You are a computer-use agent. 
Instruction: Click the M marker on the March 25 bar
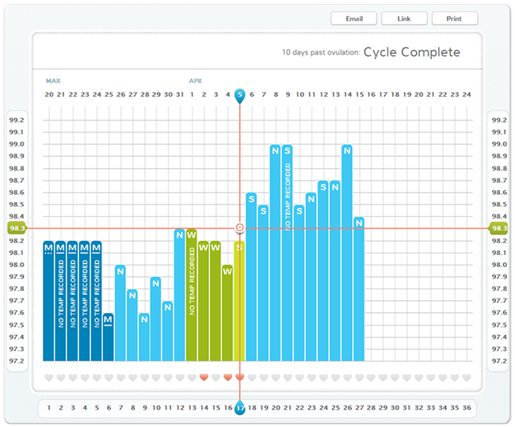coord(109,319)
